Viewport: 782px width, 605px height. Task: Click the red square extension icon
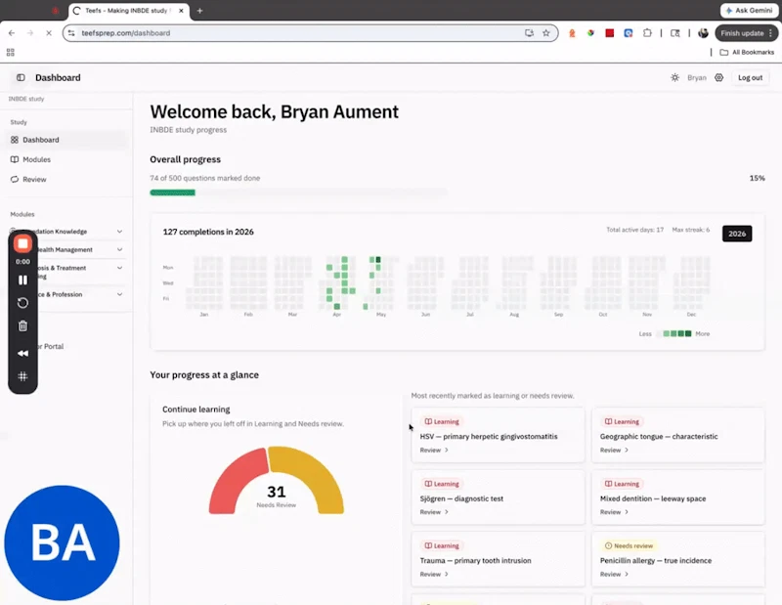point(609,33)
